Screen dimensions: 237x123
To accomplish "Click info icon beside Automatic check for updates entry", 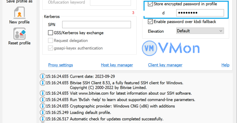I will point(43,119).
